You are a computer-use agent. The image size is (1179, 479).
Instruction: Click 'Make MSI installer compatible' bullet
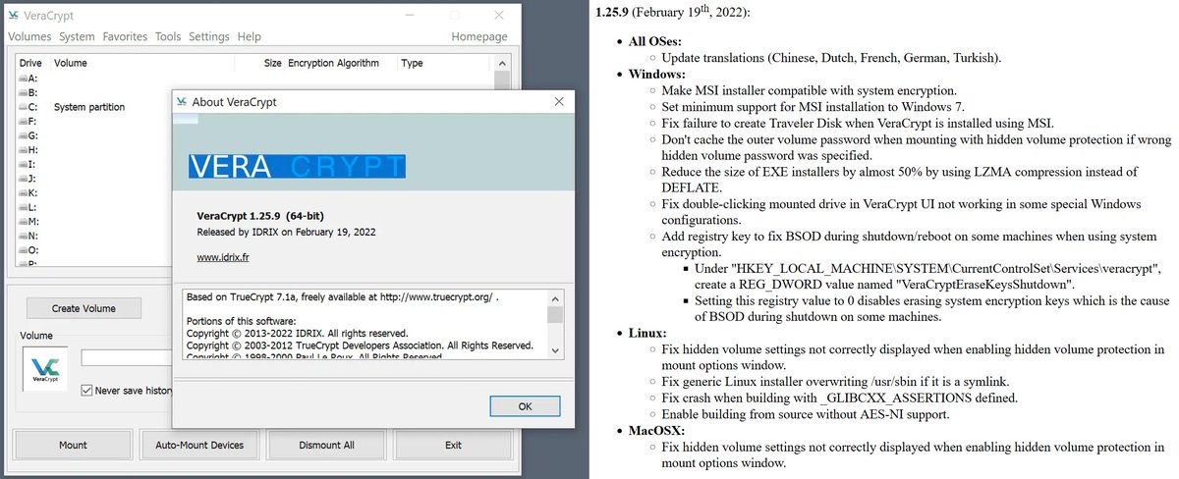pyautogui.click(x=809, y=89)
